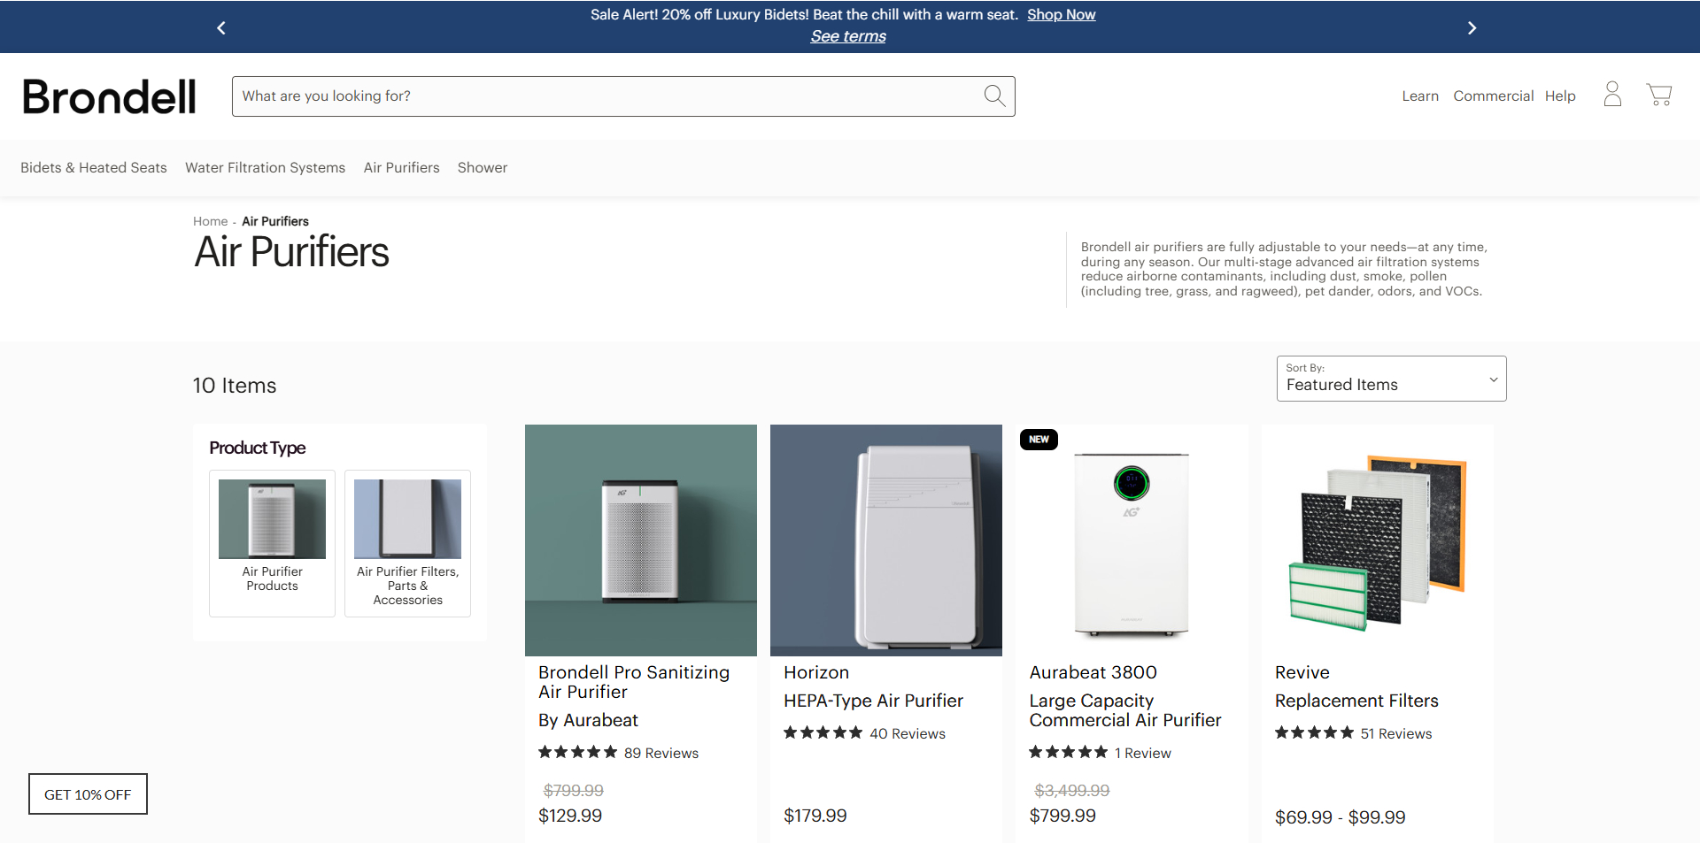Image resolution: width=1700 pixels, height=843 pixels.
Task: Open the shopping cart icon
Action: coord(1658,95)
